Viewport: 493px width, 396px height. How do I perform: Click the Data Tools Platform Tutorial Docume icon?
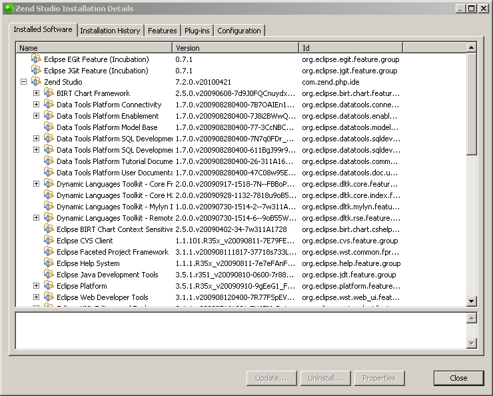click(49, 161)
